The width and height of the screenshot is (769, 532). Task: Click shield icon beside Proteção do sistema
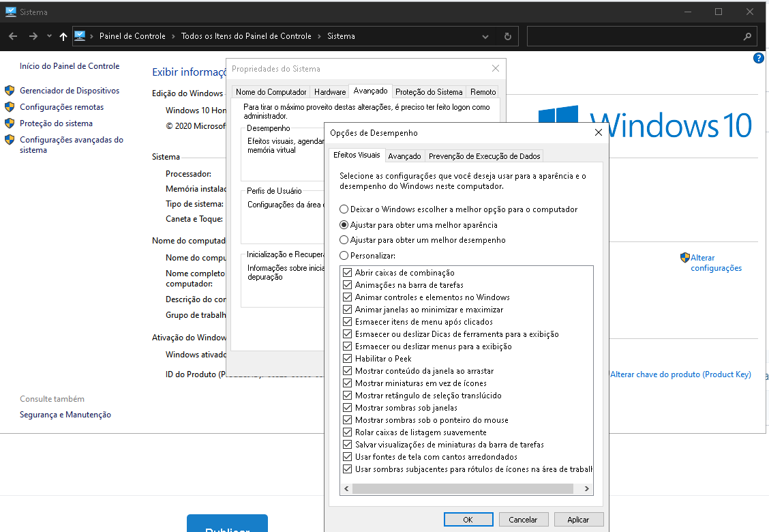(x=10, y=123)
